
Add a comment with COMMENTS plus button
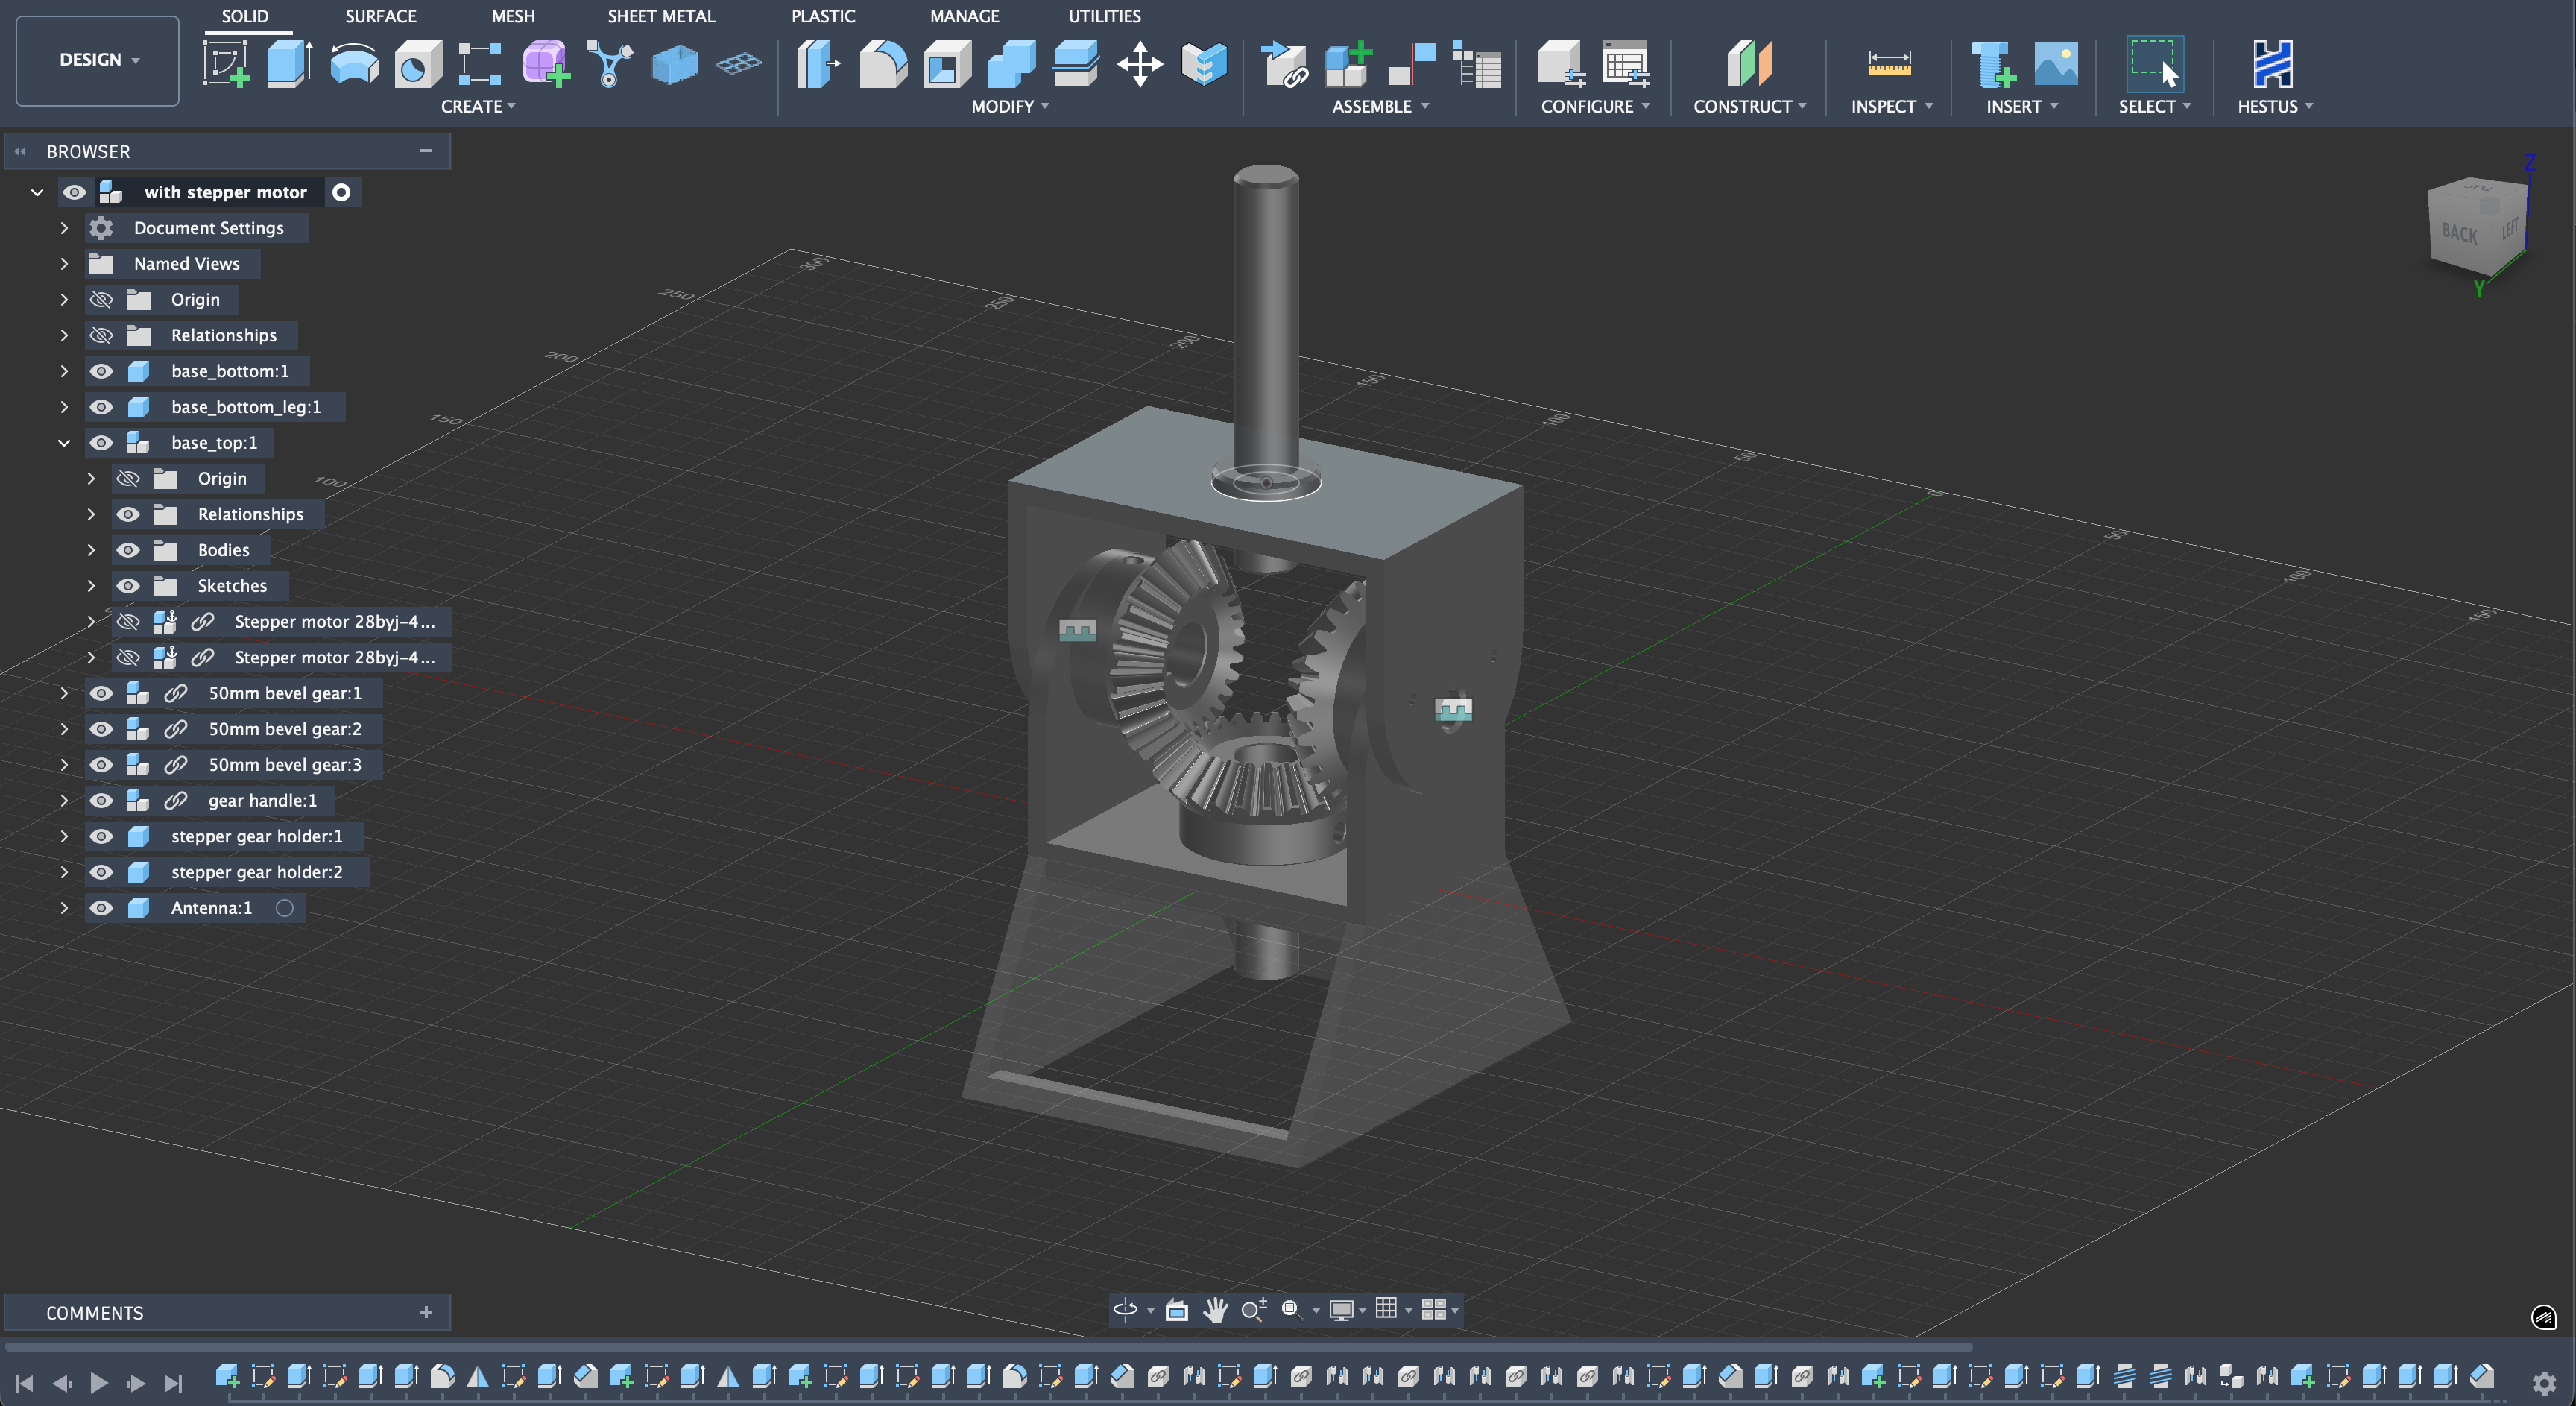[x=426, y=1312]
